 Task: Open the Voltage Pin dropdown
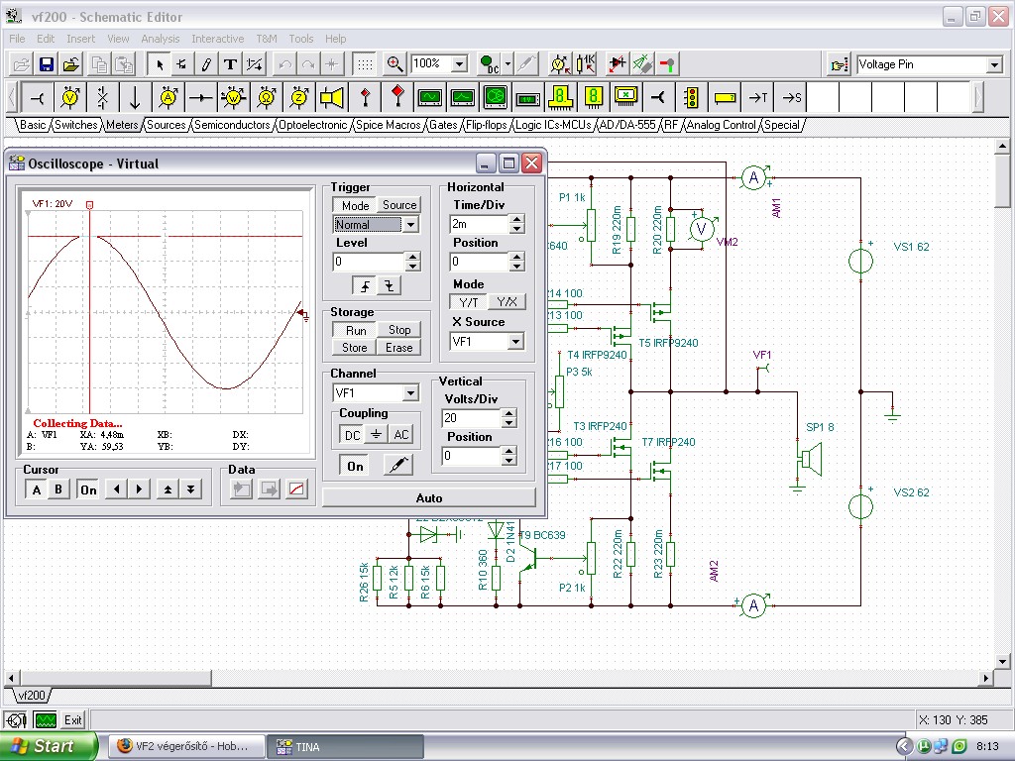click(994, 65)
